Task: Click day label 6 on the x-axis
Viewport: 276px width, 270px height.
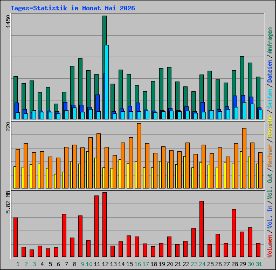Action: click(58, 264)
